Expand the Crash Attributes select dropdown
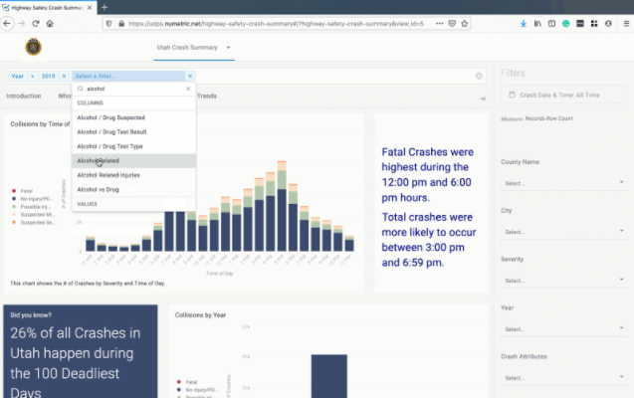This screenshot has height=398, width=634. (x=563, y=378)
